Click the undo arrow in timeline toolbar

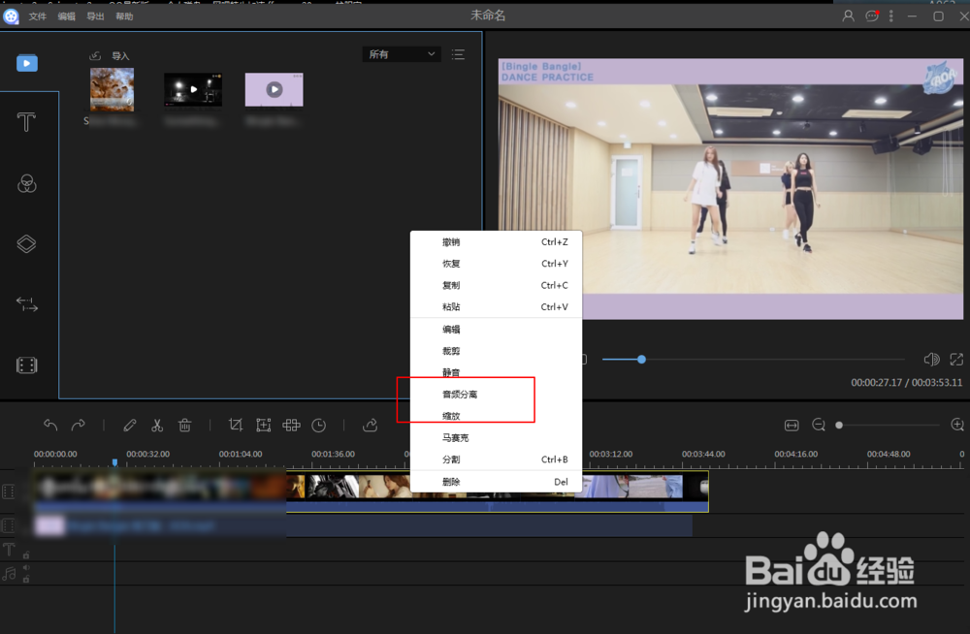[50, 425]
